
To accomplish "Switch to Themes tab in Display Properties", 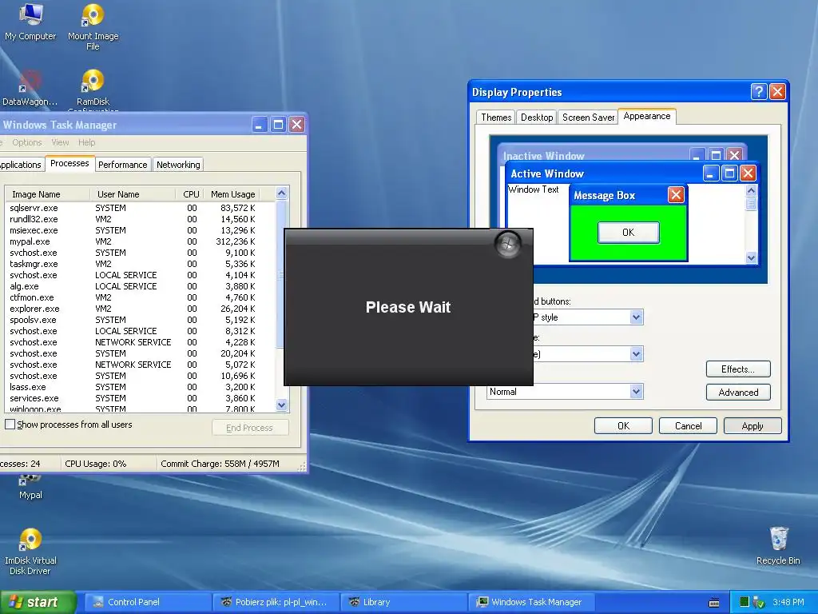I will click(x=496, y=118).
